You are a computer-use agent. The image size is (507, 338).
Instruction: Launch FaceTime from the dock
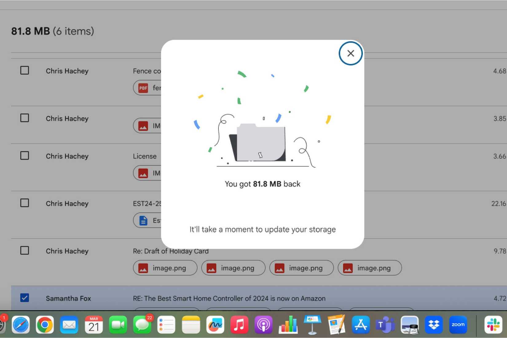click(x=118, y=325)
